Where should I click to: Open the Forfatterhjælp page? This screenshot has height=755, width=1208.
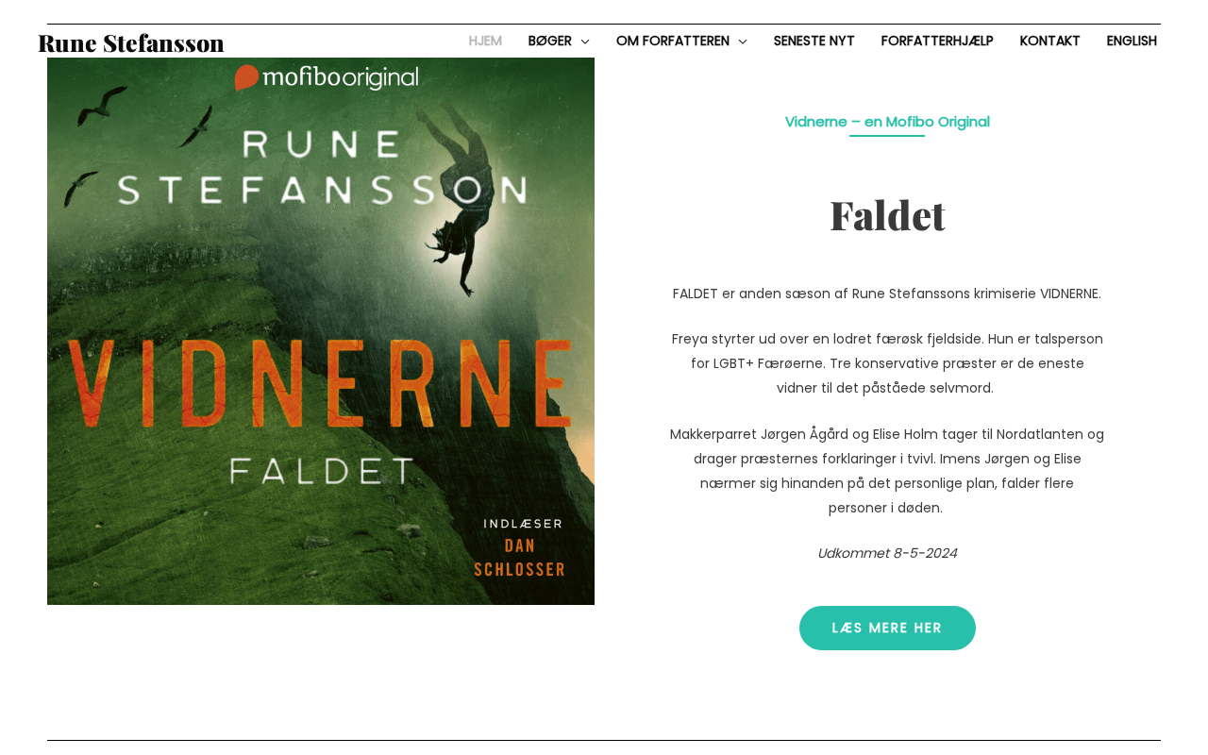point(937,42)
